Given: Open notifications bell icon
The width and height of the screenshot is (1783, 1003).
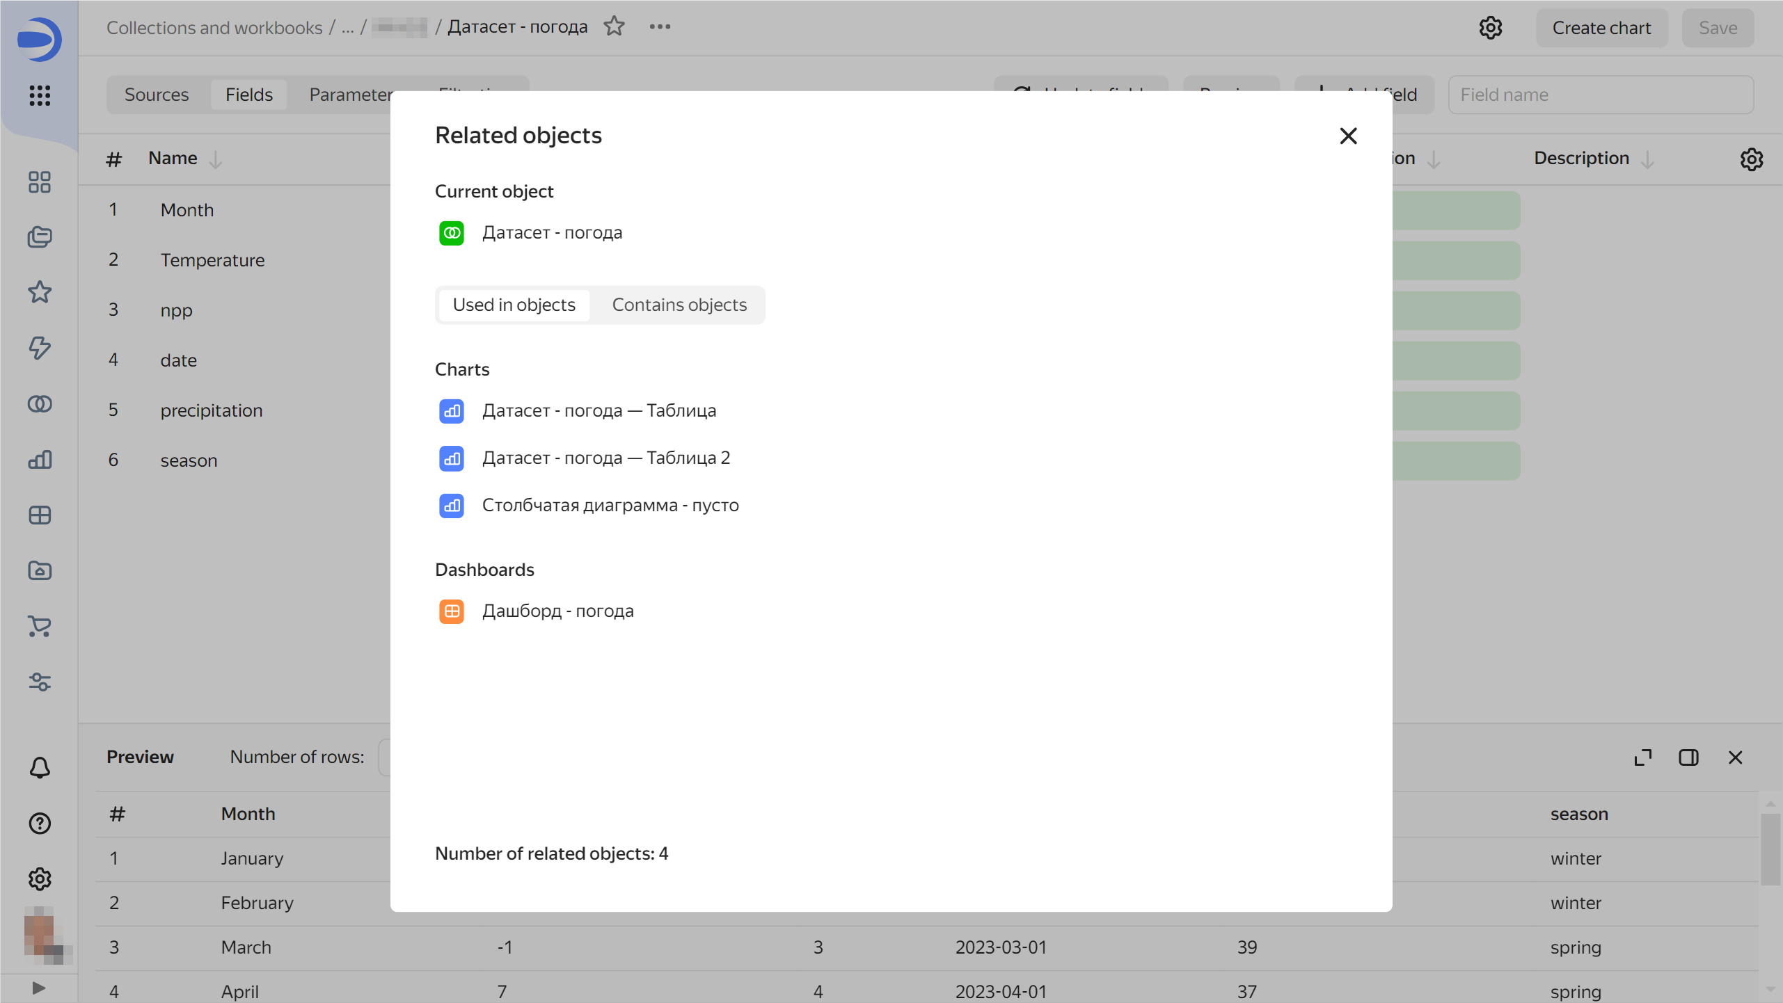Looking at the screenshot, I should point(40,767).
